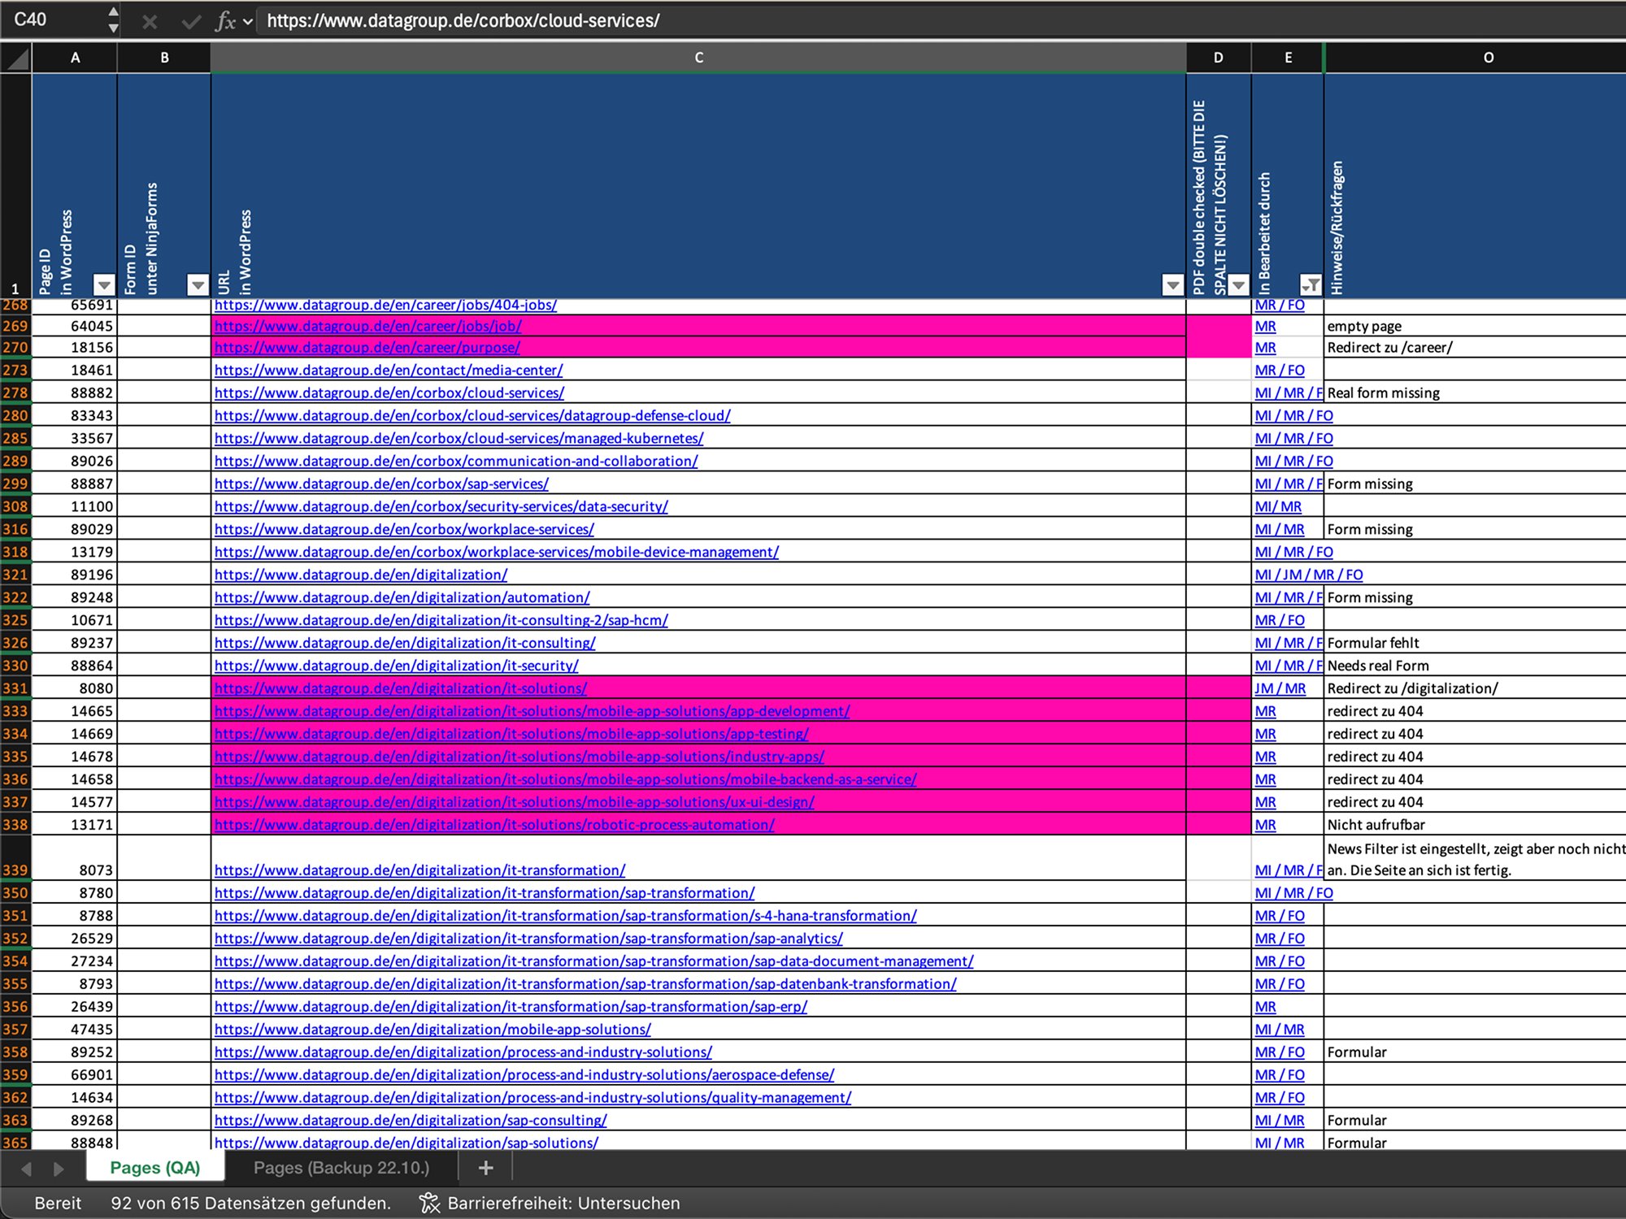Click the formula bar confirm checkmark icon
Viewport: 1626px width, 1219px height.
pos(190,22)
